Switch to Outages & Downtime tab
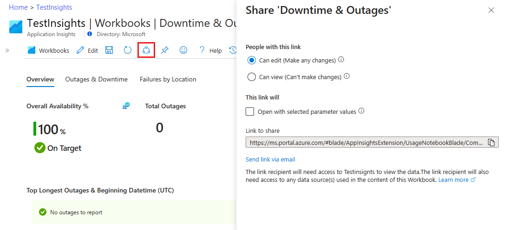Viewport: 508px width, 230px height. tap(96, 79)
